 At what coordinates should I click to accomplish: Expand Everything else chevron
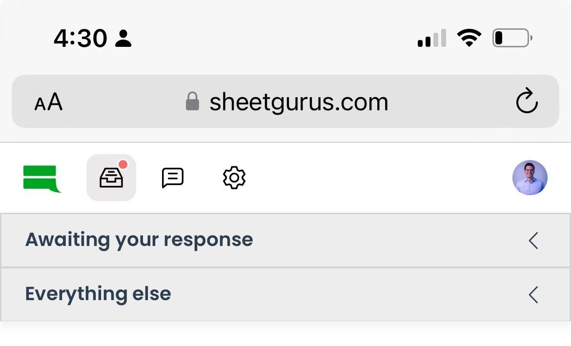click(x=533, y=295)
